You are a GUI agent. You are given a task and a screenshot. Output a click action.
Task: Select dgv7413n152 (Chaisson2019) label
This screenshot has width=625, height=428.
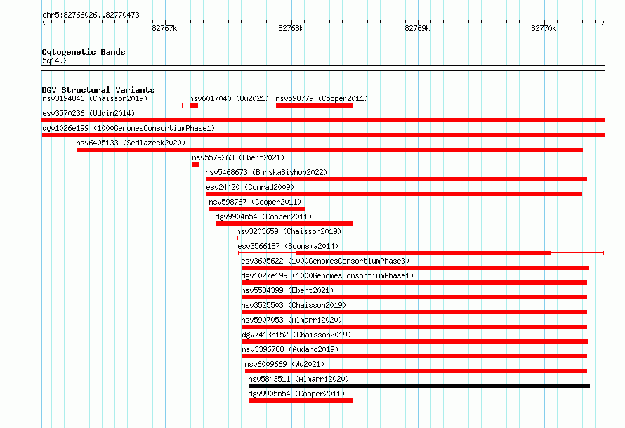click(296, 335)
